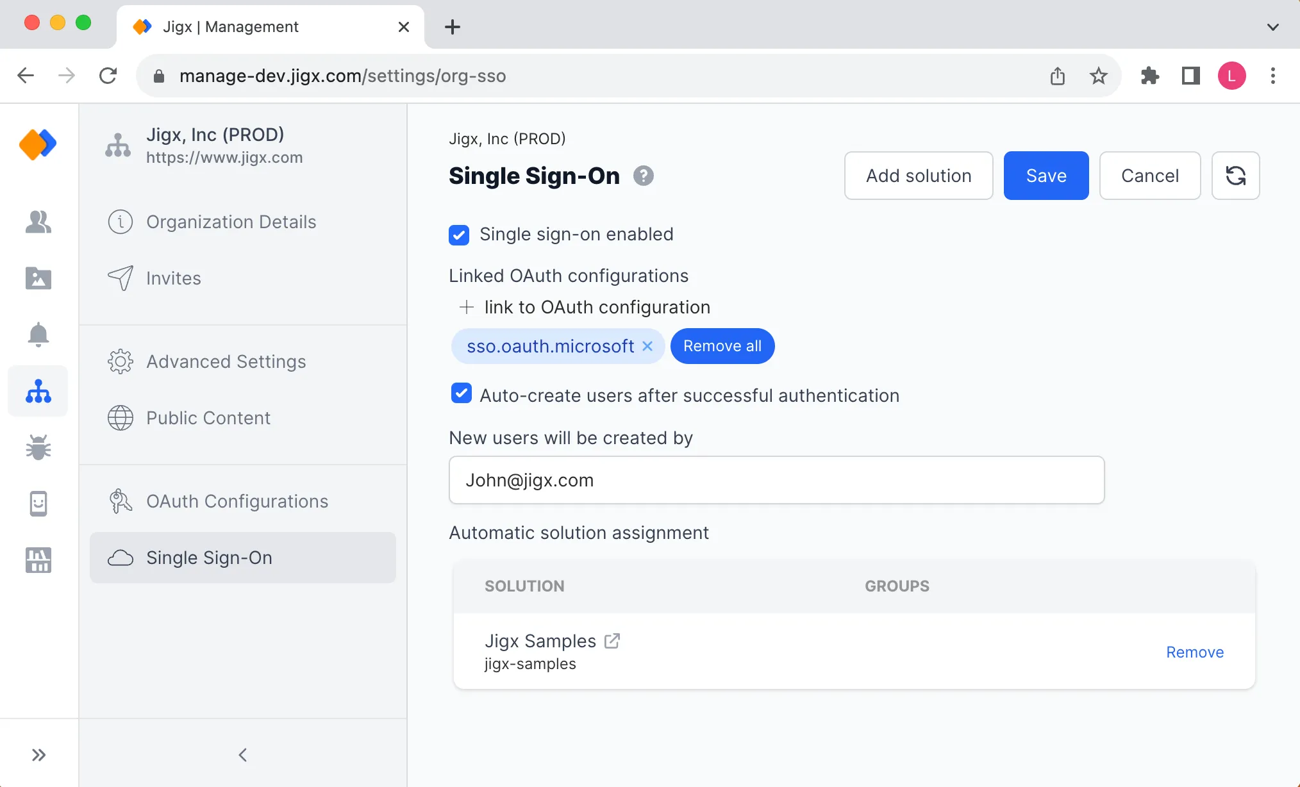Expand the tab search dropdown arrow
Viewport: 1300px width, 787px height.
(x=1273, y=27)
